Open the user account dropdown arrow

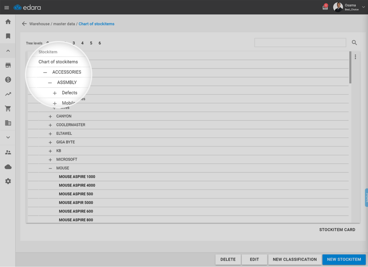point(363,7)
